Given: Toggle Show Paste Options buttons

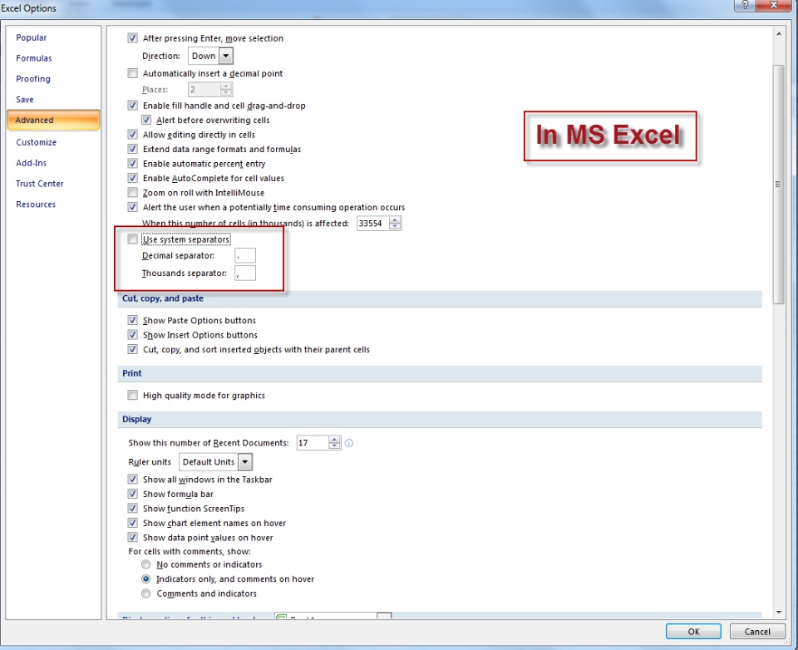Looking at the screenshot, I should pyautogui.click(x=132, y=320).
